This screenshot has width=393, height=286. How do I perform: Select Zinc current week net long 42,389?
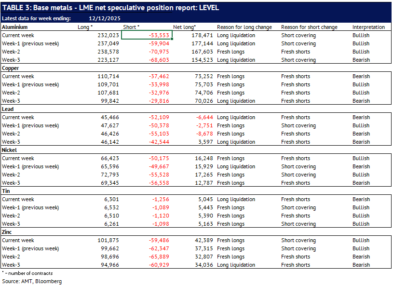coord(202,240)
